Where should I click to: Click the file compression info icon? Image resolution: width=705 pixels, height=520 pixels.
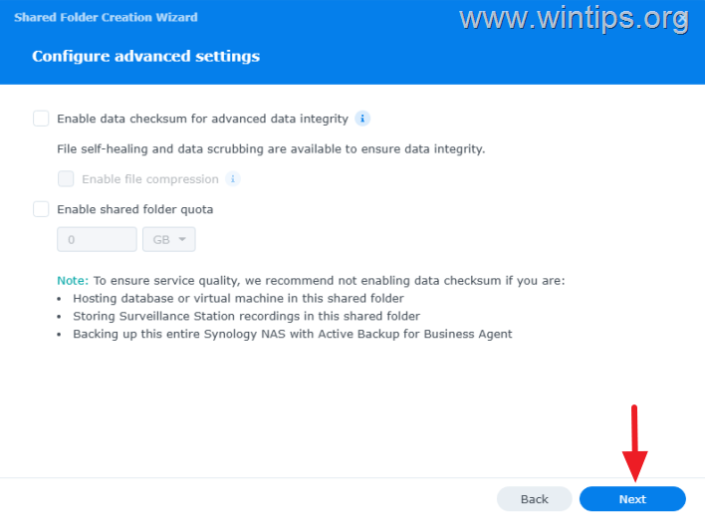tap(233, 179)
